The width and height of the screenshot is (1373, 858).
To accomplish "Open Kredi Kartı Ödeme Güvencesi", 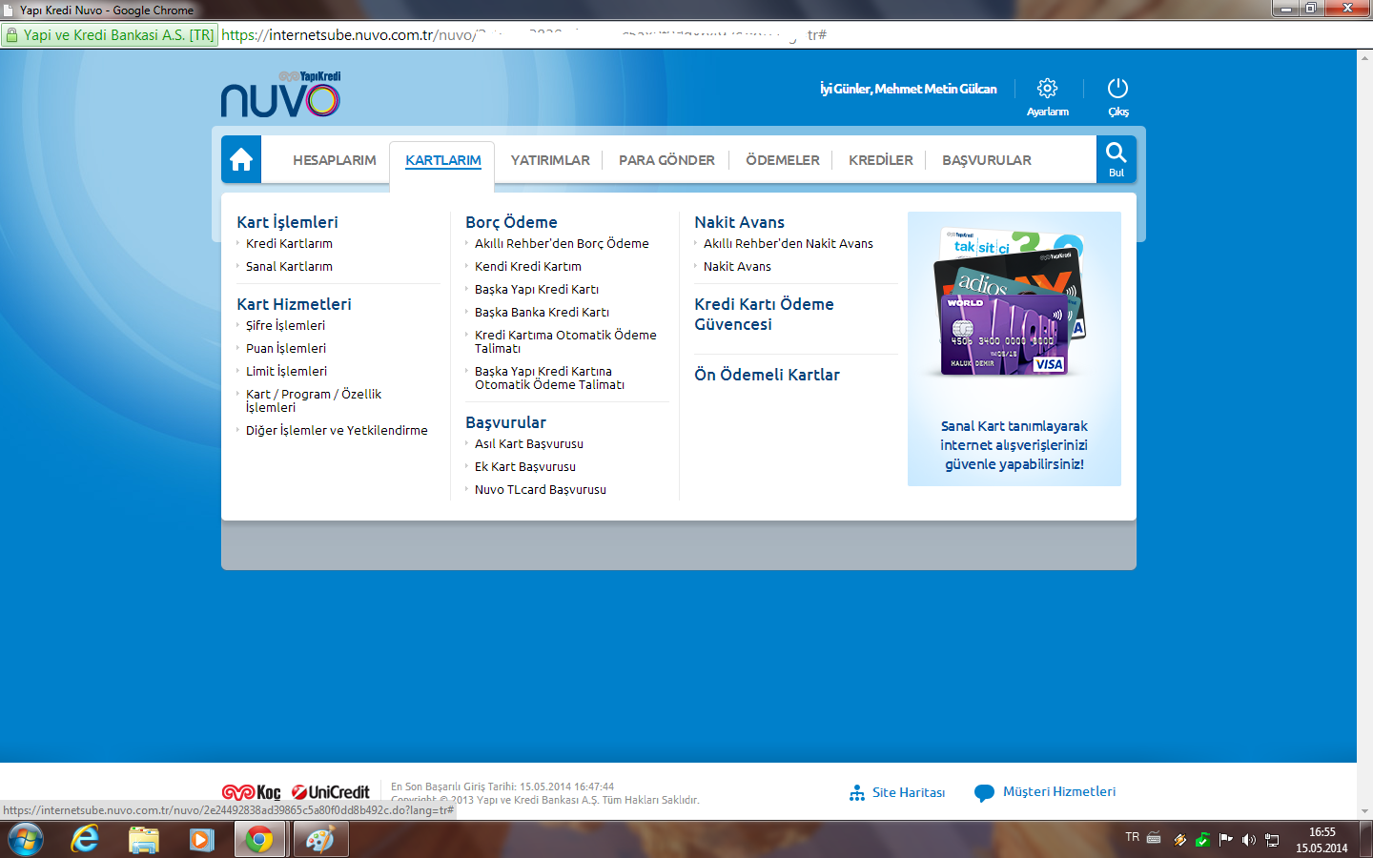I will tap(764, 314).
